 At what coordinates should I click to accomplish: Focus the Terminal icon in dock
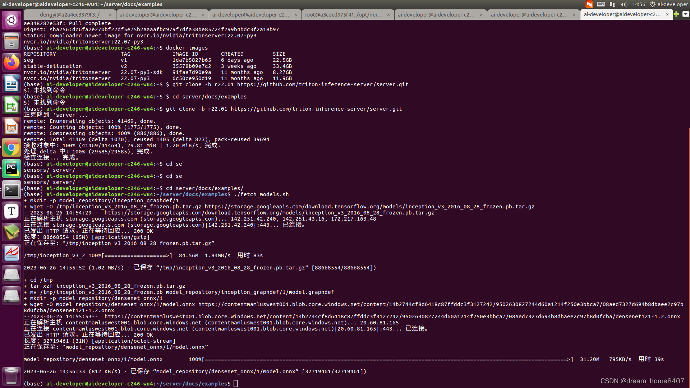(x=11, y=190)
